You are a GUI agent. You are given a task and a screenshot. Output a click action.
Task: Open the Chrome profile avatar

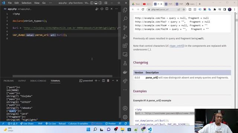230,10
